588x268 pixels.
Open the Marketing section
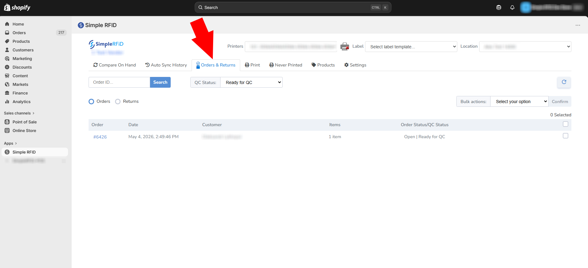point(22,58)
